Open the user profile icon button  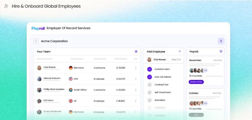click(x=221, y=41)
